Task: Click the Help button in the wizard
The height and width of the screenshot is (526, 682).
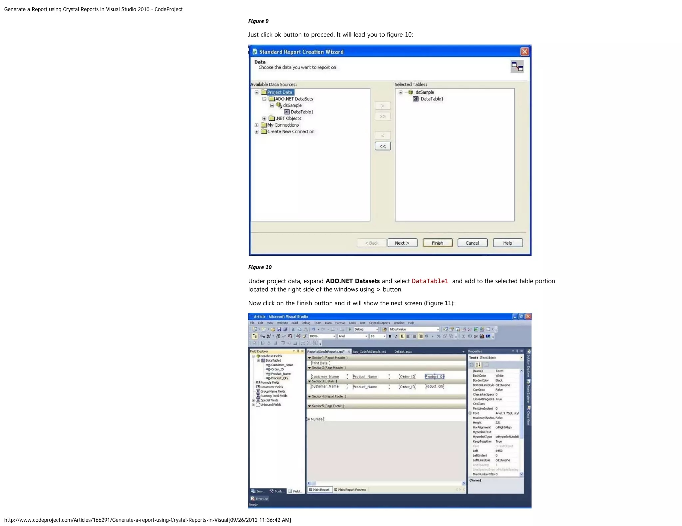Action: (508, 243)
